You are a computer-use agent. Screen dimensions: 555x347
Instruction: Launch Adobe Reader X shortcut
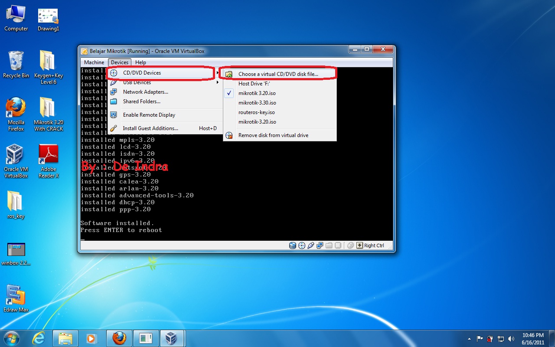click(x=49, y=161)
